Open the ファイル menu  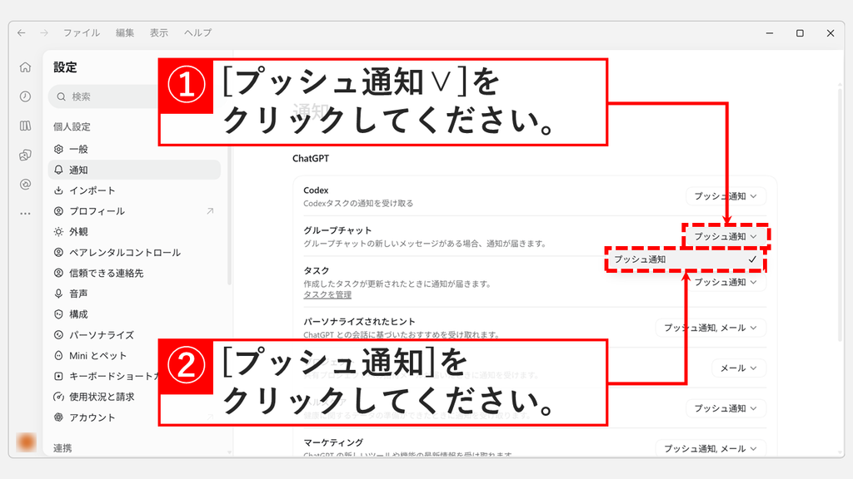[x=82, y=32]
